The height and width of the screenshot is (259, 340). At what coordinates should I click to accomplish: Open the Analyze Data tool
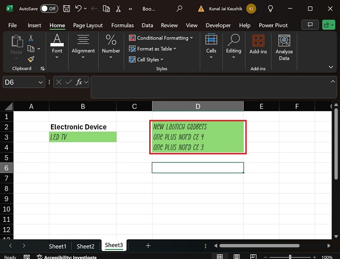coord(284,48)
